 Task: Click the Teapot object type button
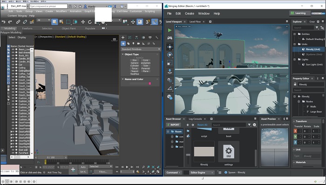[134, 71]
